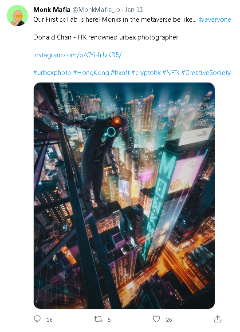The height and width of the screenshot is (332, 240).
Task: Browse the #cryptohk hashtag
Action: coord(146,73)
